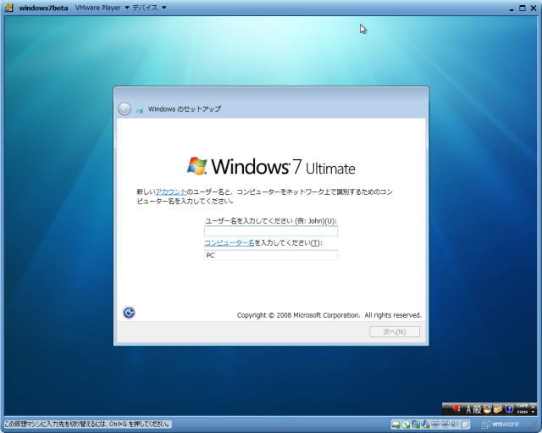
Task: Open the language bar options arrow
Action: pos(533,412)
